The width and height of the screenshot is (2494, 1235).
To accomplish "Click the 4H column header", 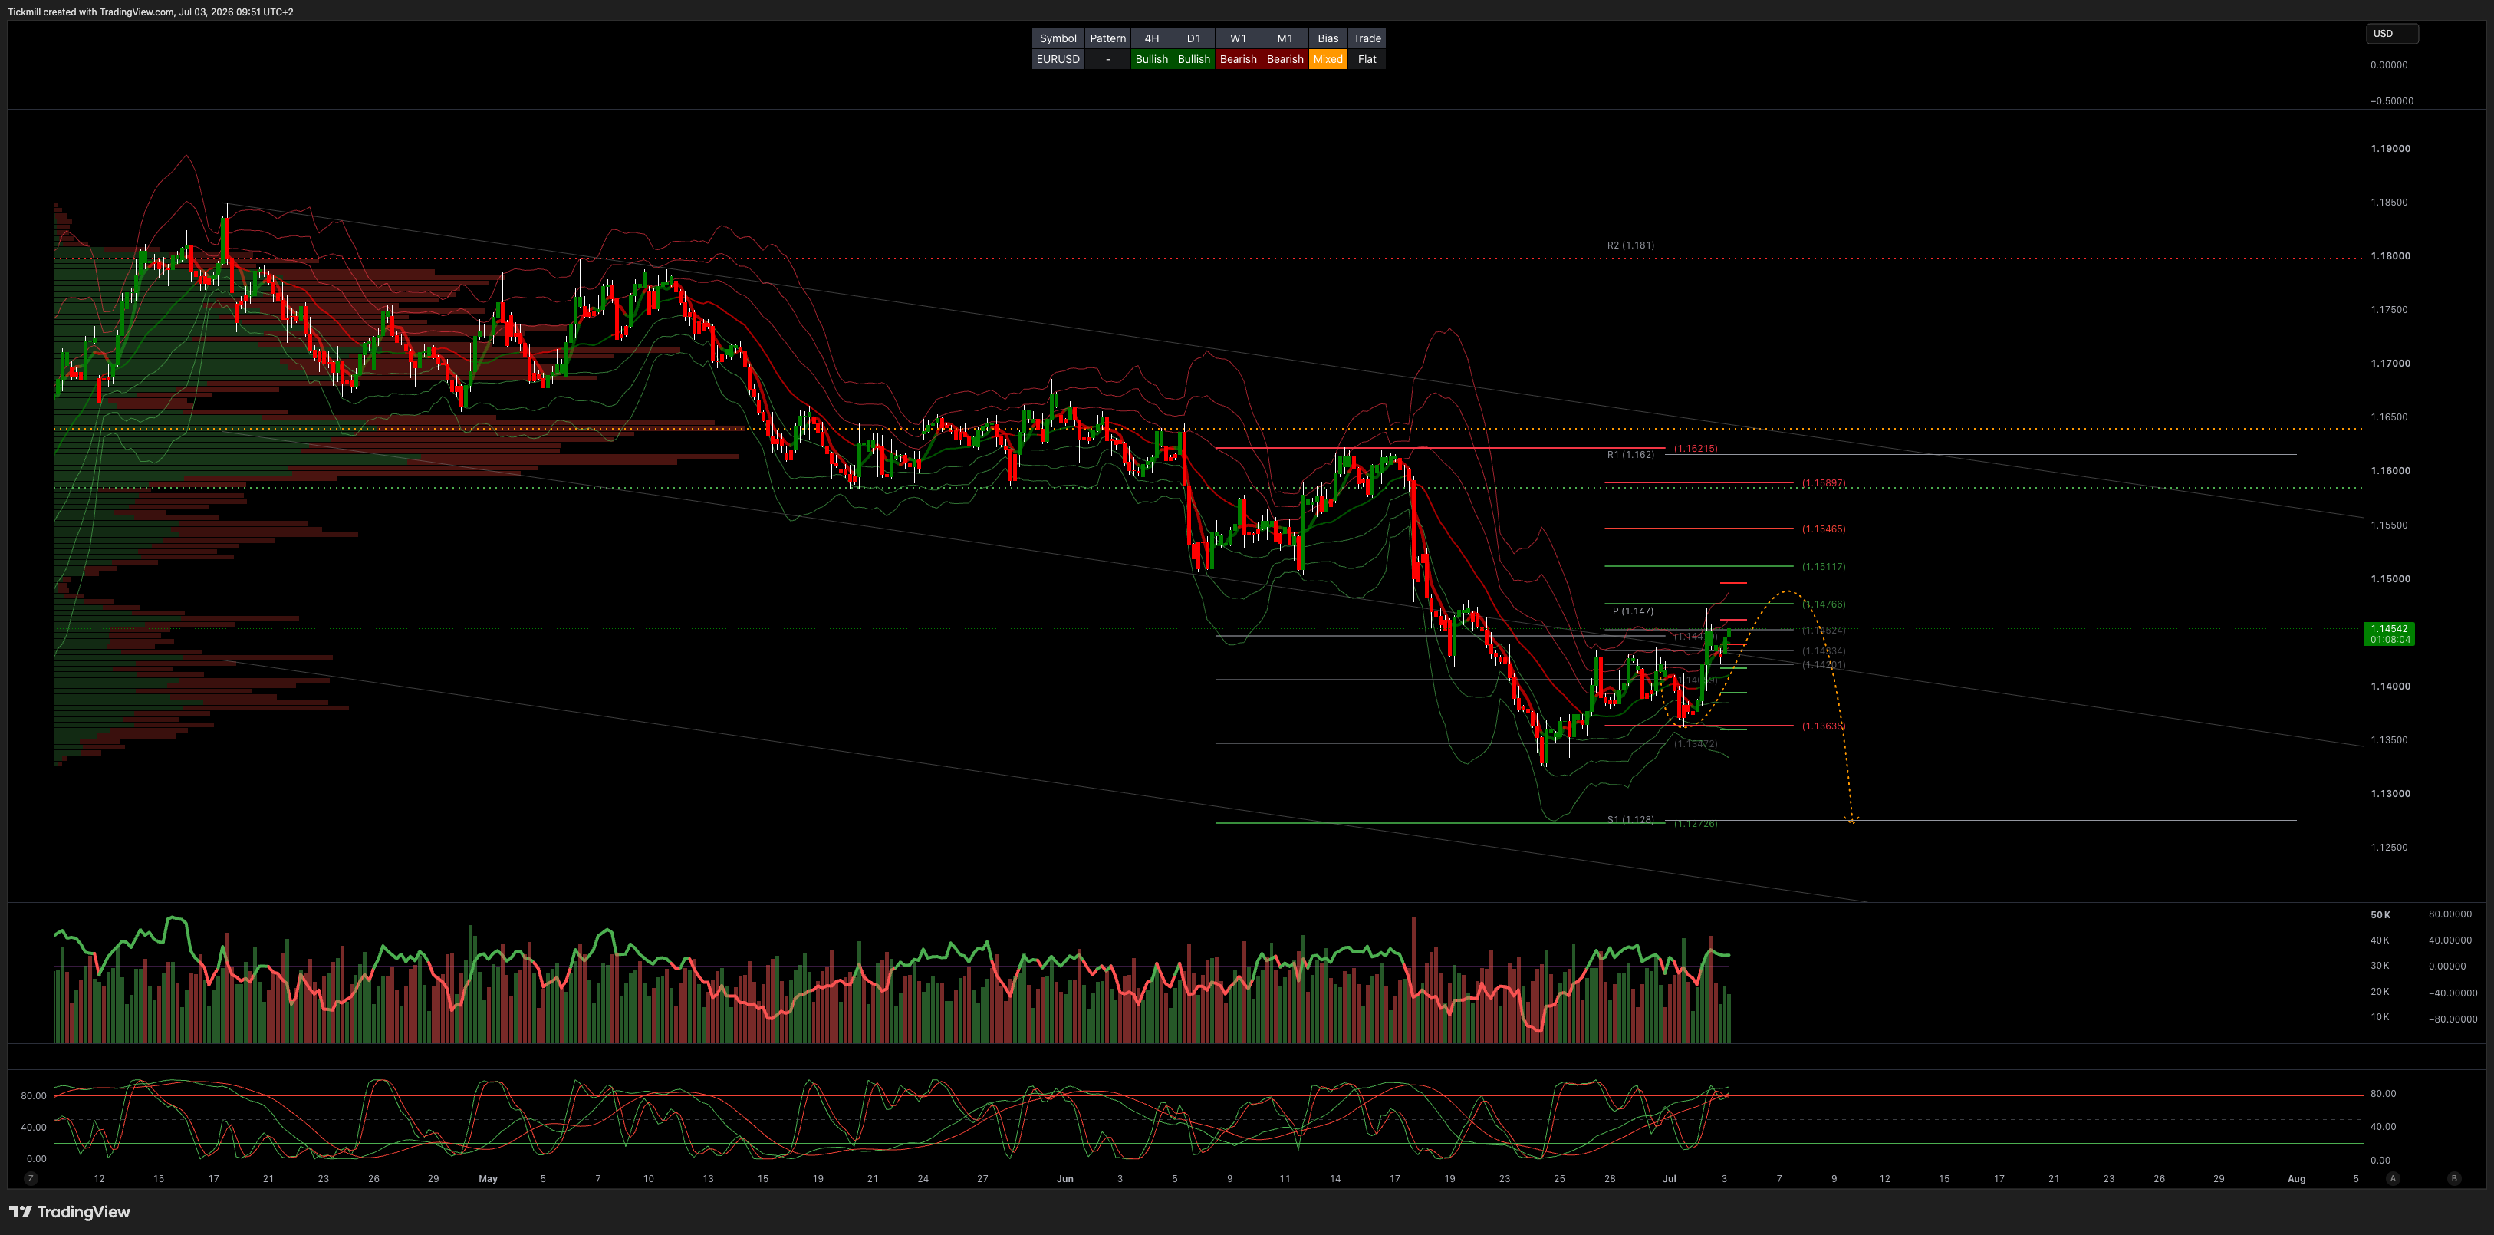I will pyautogui.click(x=1151, y=39).
